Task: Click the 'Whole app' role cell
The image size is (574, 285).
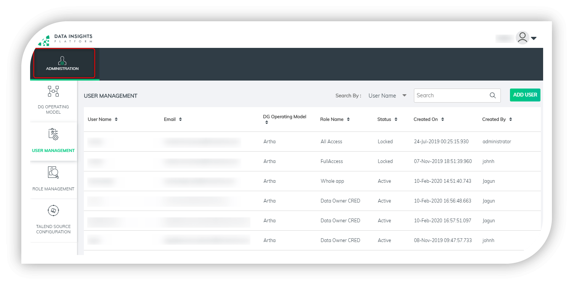Action: (x=332, y=181)
